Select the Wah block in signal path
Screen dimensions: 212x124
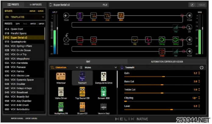point(80,15)
